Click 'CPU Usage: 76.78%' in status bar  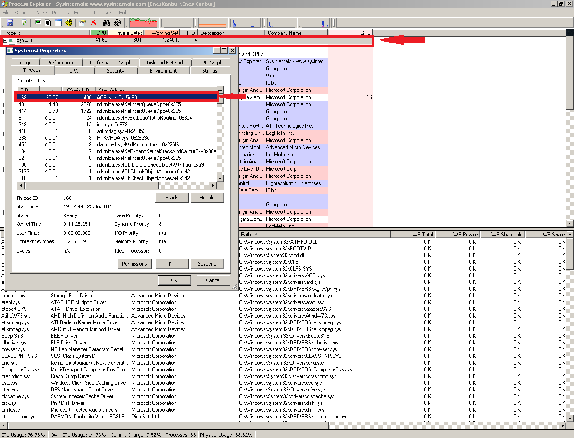click(x=24, y=434)
